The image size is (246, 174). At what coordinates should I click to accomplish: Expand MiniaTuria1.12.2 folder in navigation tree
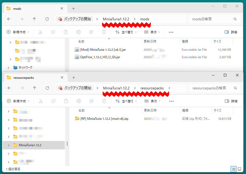8,145
